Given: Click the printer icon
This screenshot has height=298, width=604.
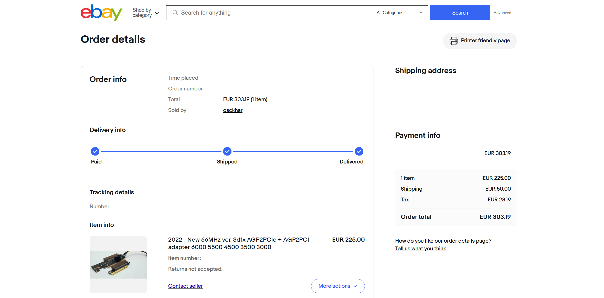Looking at the screenshot, I should (453, 41).
